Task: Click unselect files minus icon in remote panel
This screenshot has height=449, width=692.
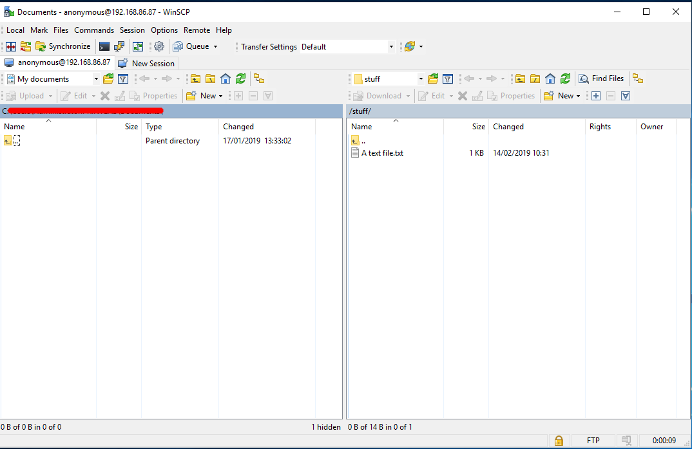Action: pyautogui.click(x=611, y=96)
